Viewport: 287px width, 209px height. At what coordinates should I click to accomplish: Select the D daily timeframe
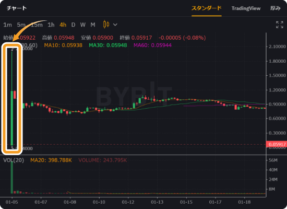(x=73, y=25)
